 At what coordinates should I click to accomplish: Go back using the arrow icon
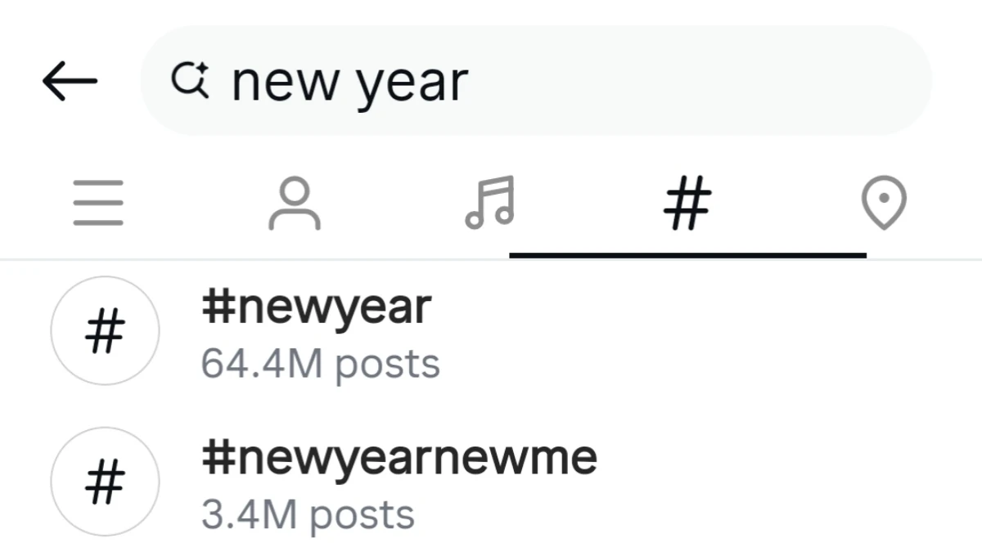click(x=69, y=79)
